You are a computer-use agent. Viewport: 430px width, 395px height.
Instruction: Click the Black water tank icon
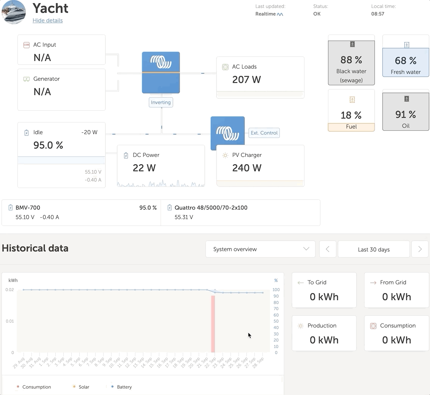coord(352,44)
